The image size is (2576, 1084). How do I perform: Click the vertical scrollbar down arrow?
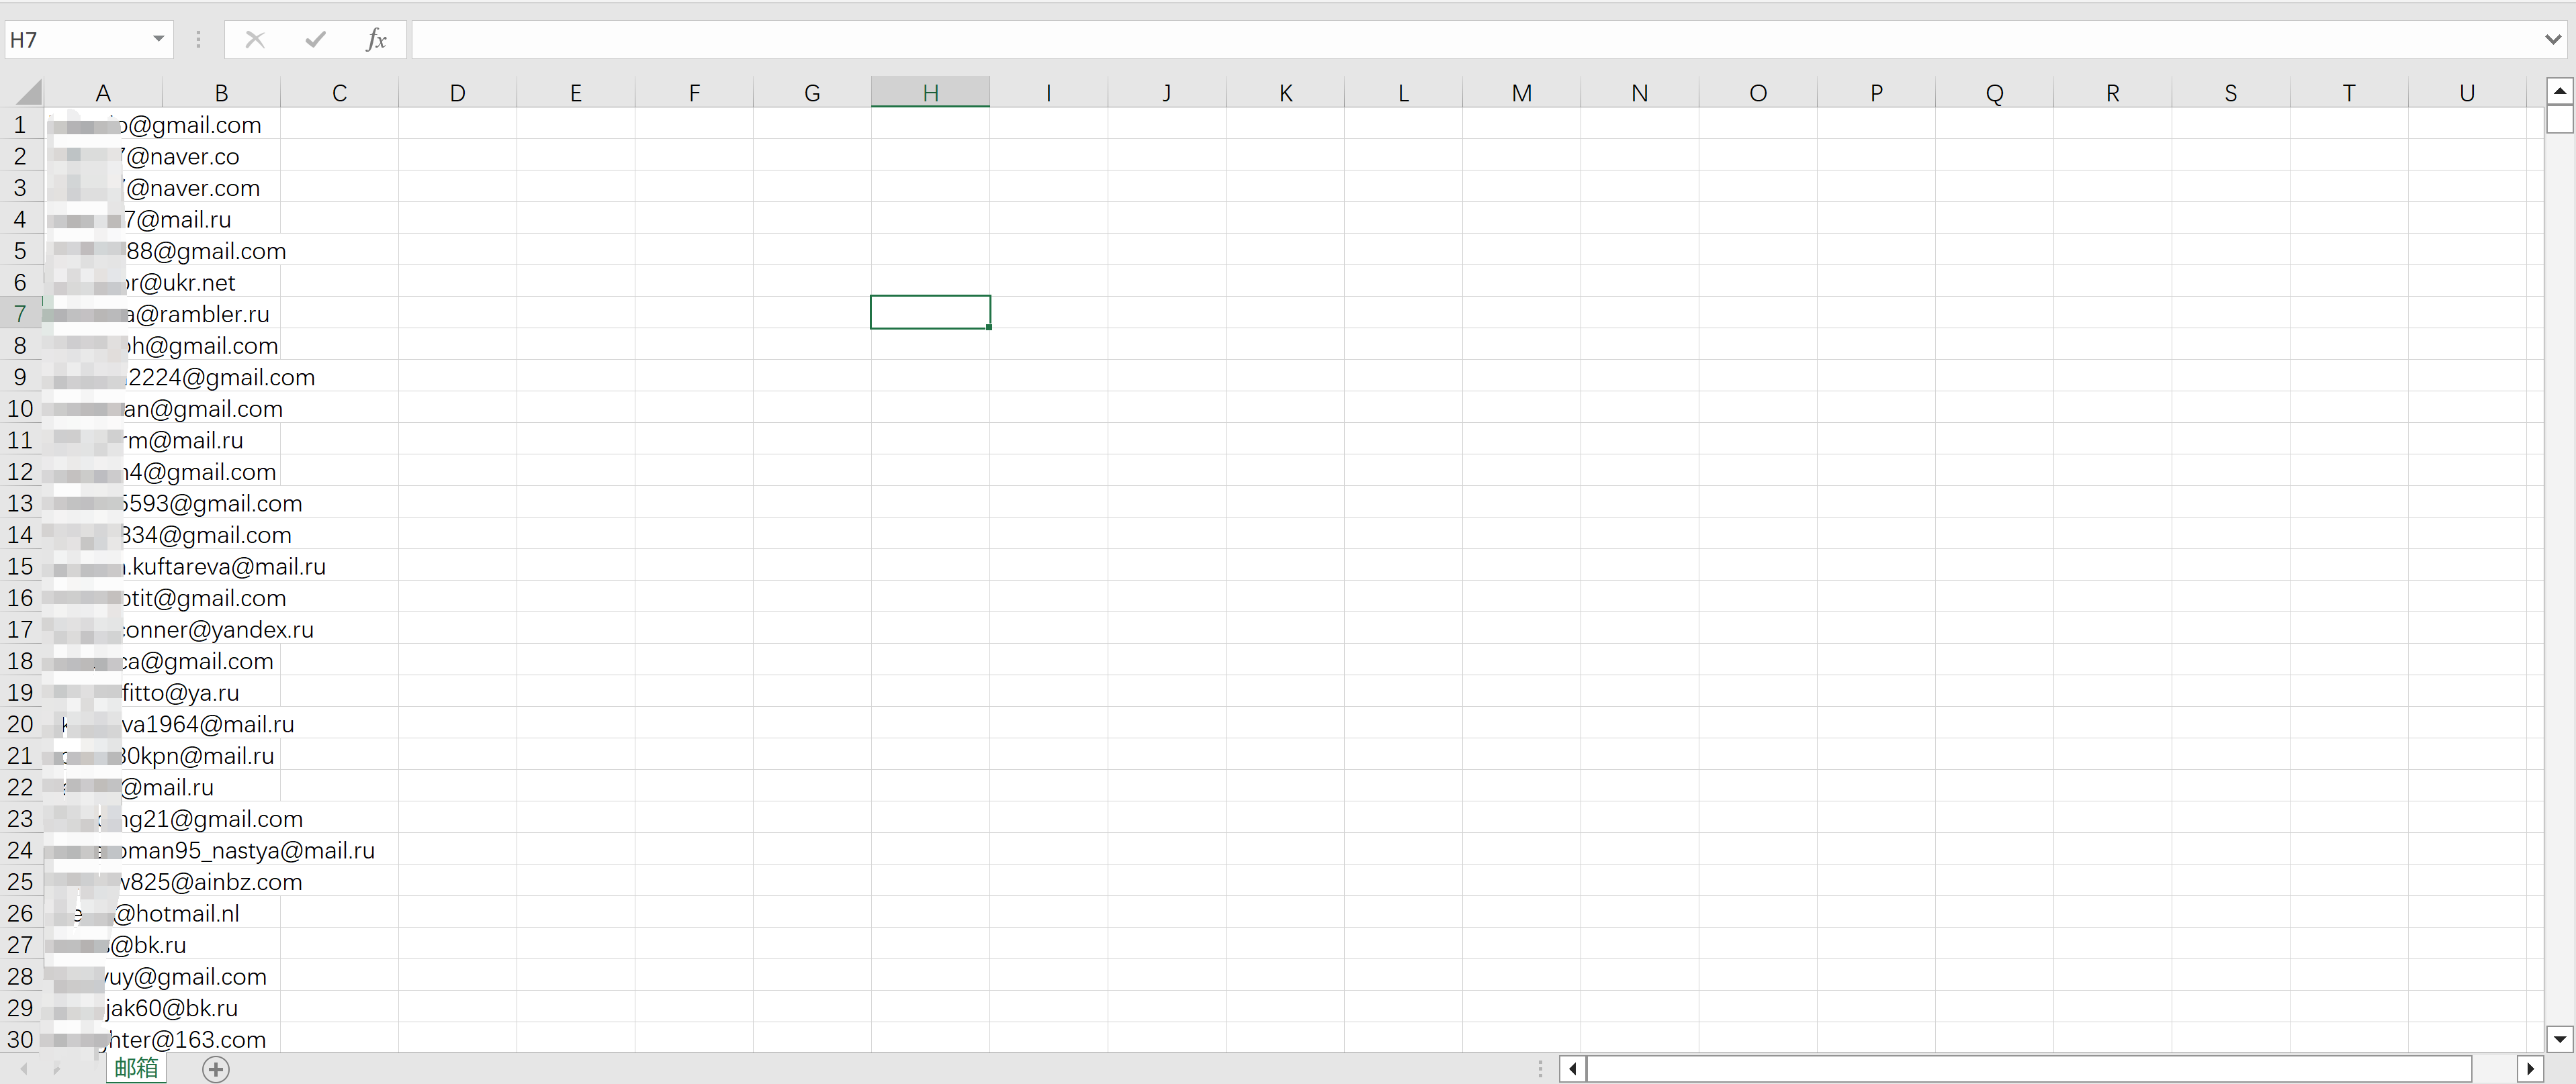click(2559, 1039)
